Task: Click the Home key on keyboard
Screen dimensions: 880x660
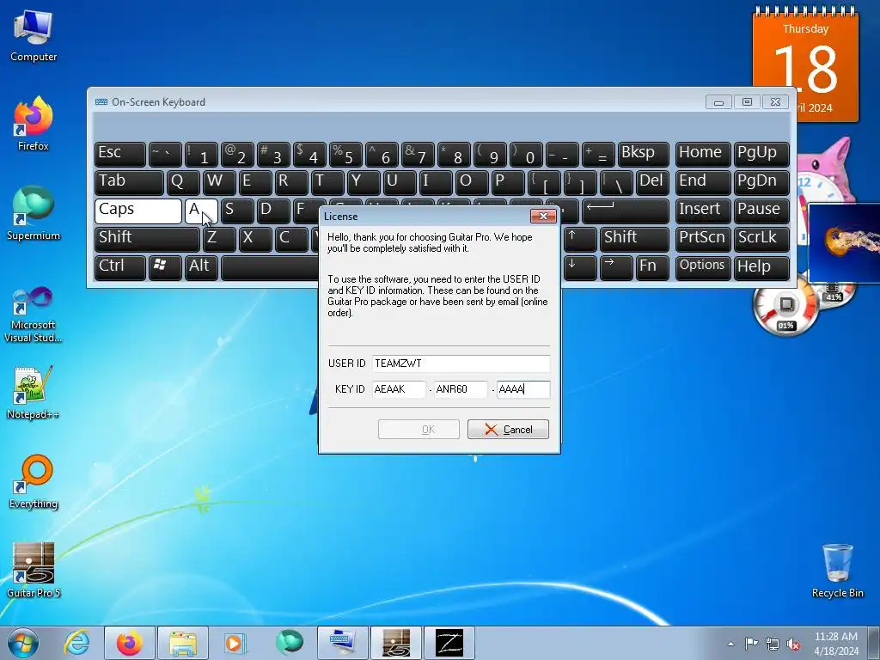Action: point(703,154)
